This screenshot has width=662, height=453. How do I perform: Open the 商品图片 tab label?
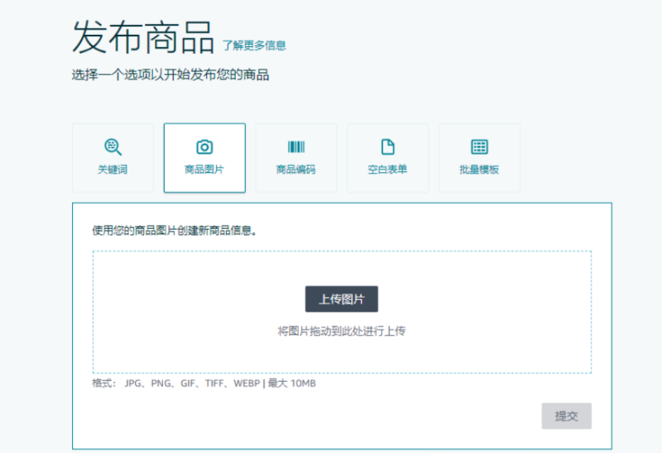coord(204,169)
